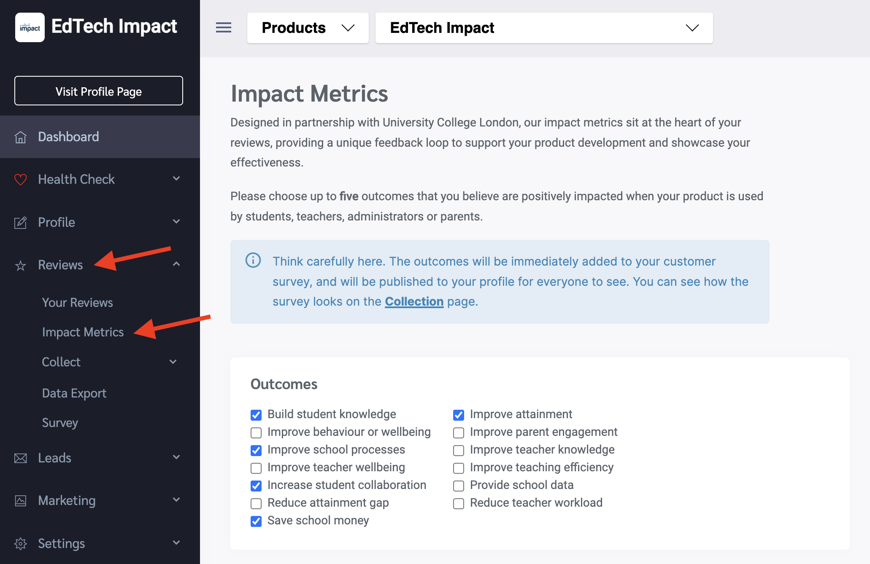Screen dimensions: 870x564
Task: Click the Marketing image icon
Action: [x=20, y=501]
